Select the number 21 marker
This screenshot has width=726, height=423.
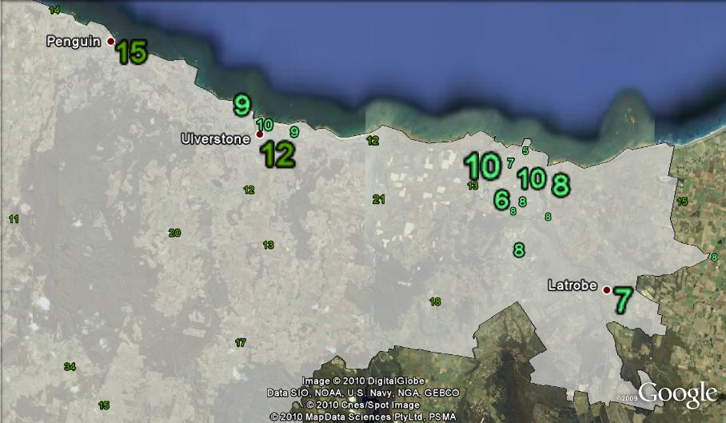(379, 199)
